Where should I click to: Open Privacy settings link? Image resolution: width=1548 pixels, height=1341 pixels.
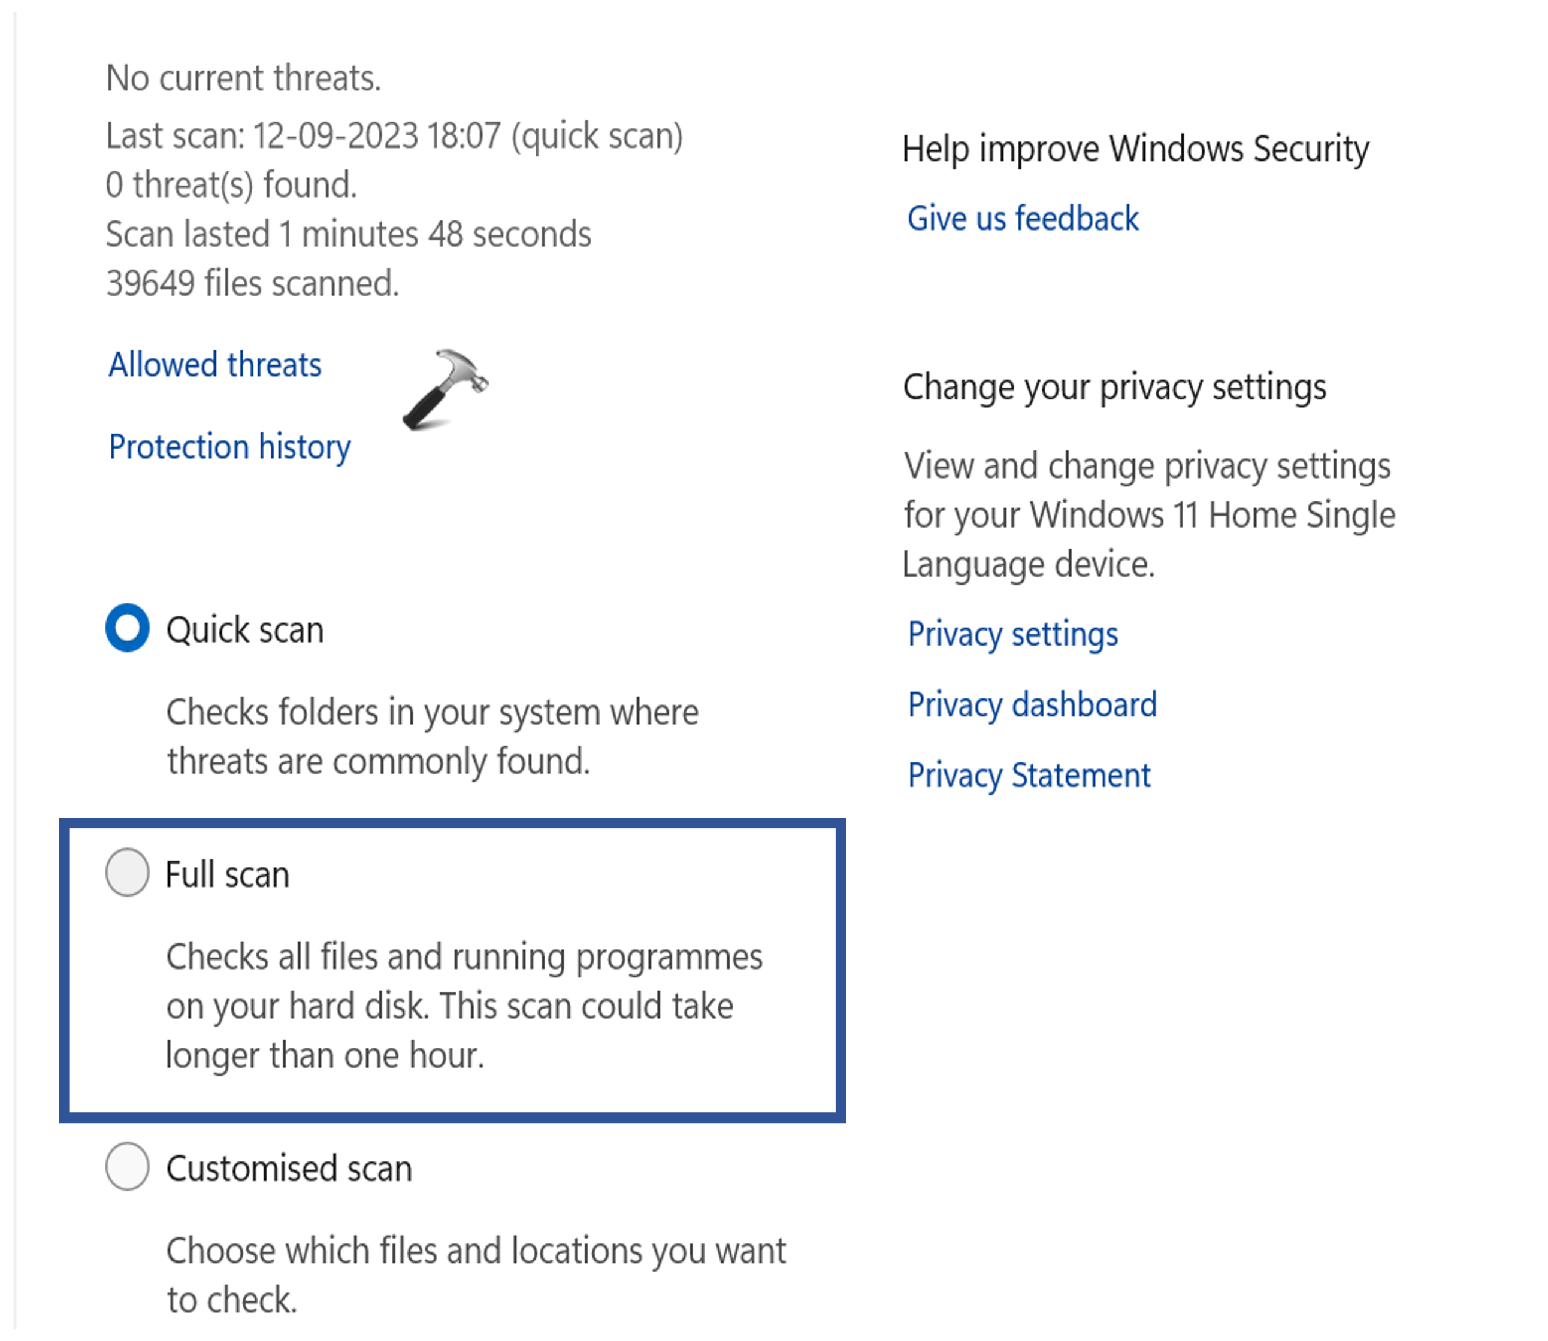[x=1013, y=634]
